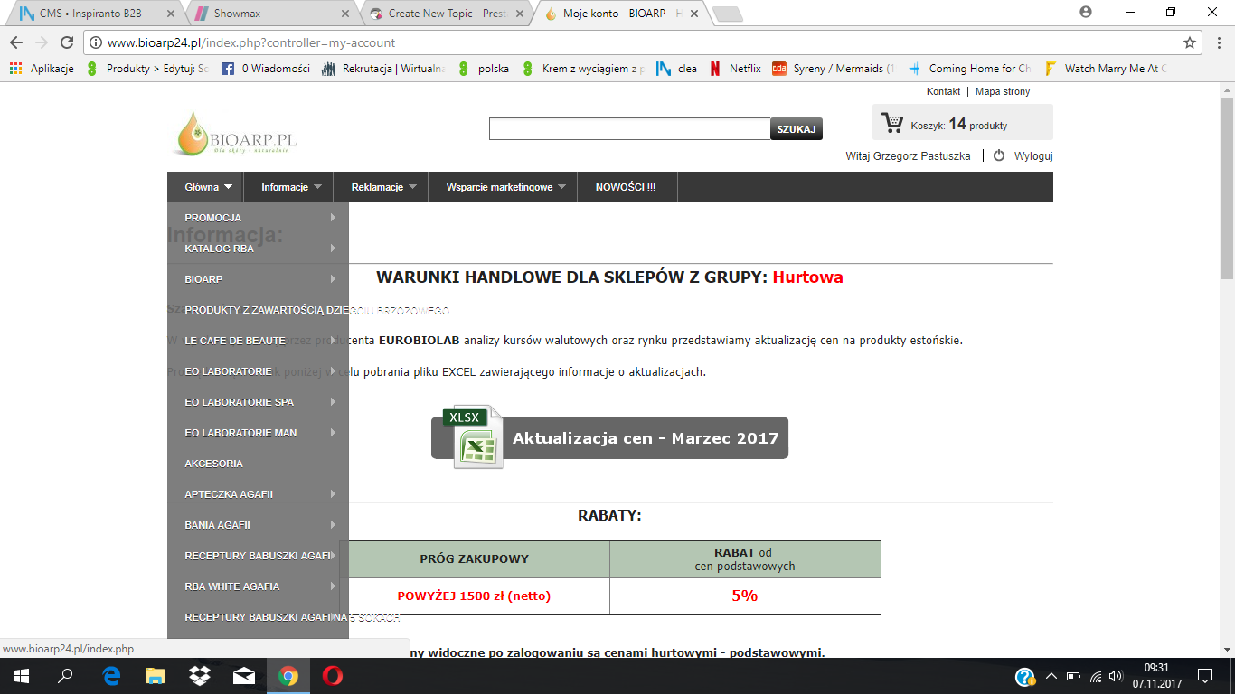Screen dimensions: 1235x694
Task: Open the NOWOŚCI !!! menu item
Action: click(626, 187)
